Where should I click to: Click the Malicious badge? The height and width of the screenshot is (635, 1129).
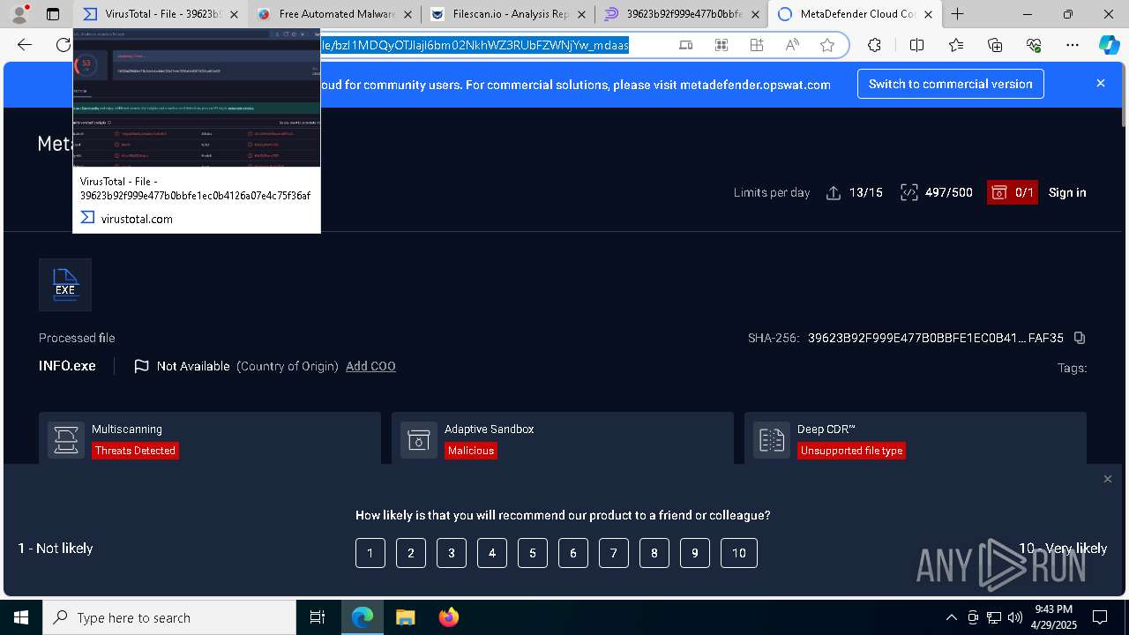[471, 451]
